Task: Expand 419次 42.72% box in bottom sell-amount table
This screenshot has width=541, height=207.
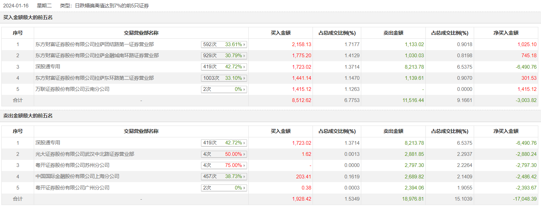Action: pos(224,143)
